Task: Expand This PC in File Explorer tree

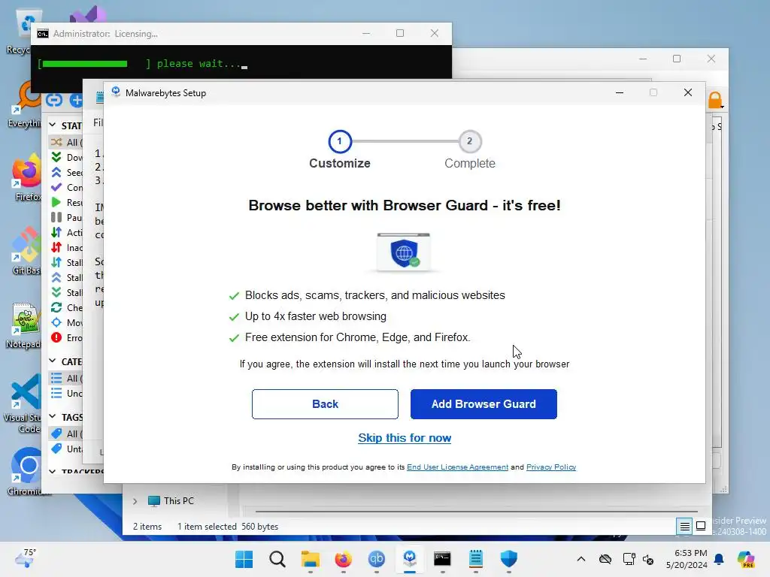Action: point(135,501)
